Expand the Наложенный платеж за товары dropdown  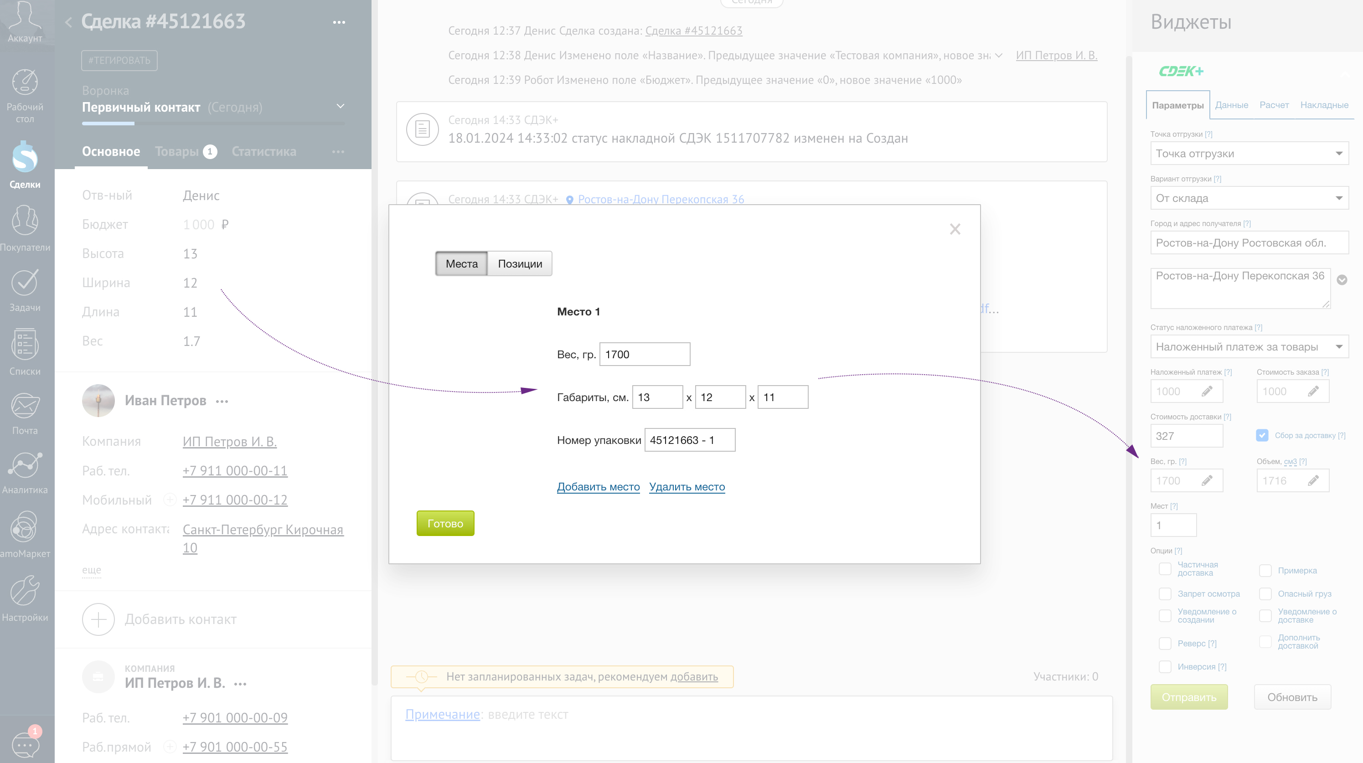pyautogui.click(x=1249, y=347)
